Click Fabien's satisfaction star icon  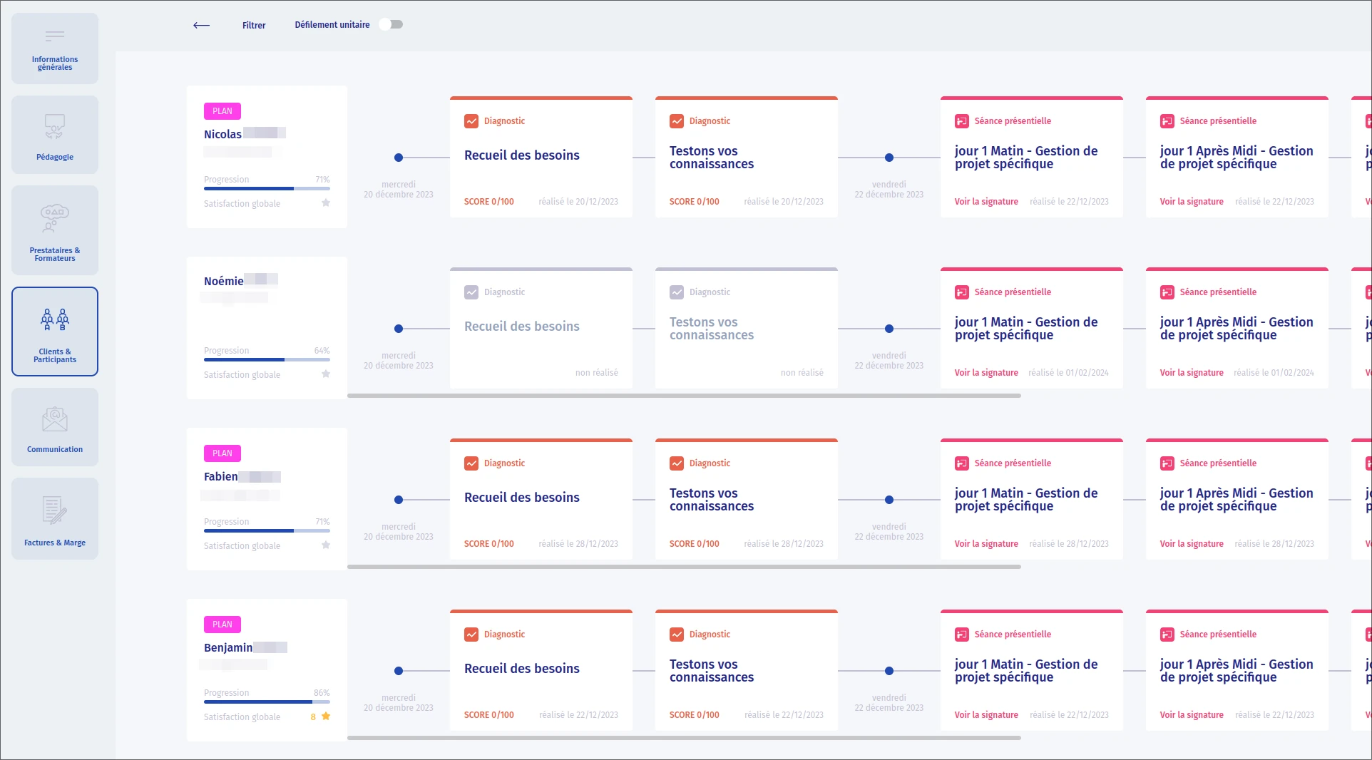tap(326, 545)
